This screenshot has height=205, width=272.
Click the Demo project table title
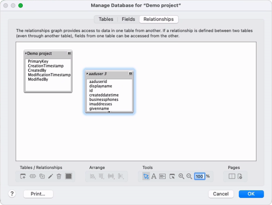tap(40, 54)
